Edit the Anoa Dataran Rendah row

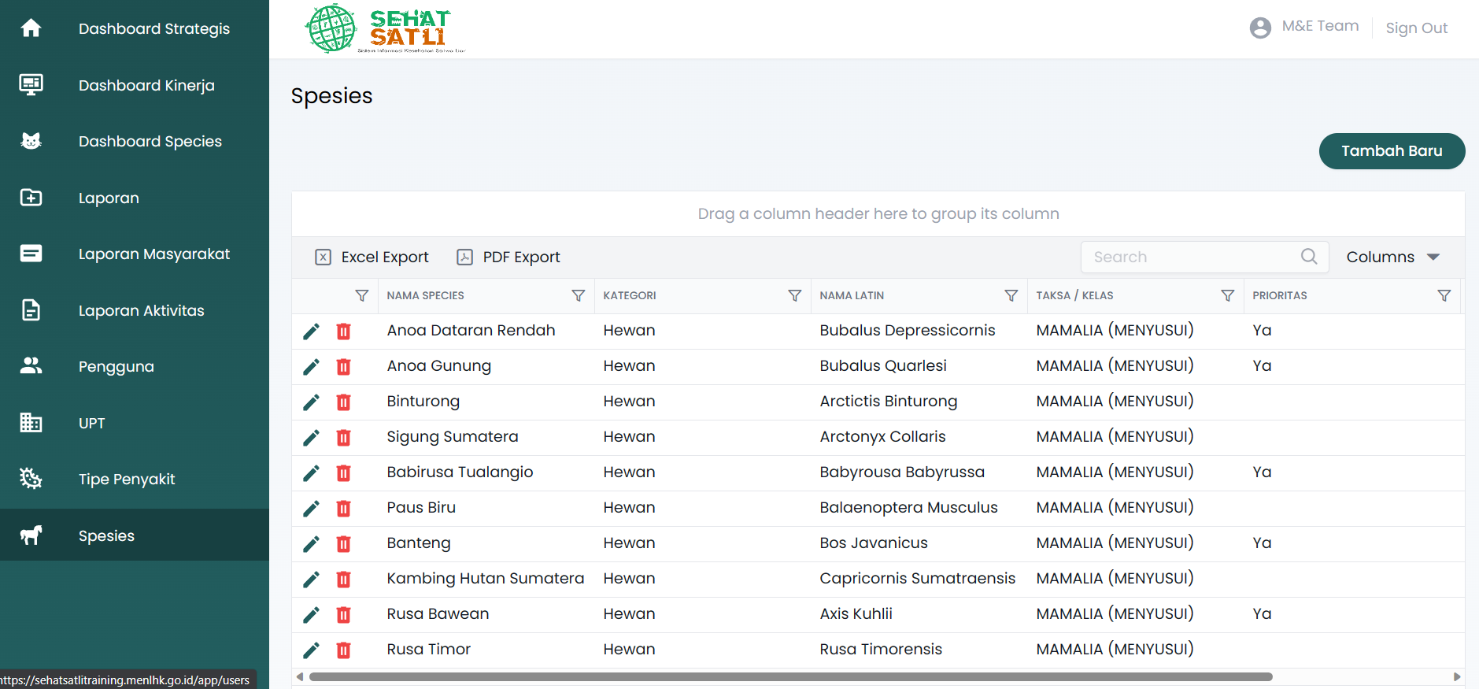pyautogui.click(x=312, y=332)
